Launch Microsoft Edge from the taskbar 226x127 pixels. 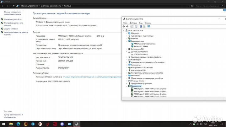click(x=18, y=124)
